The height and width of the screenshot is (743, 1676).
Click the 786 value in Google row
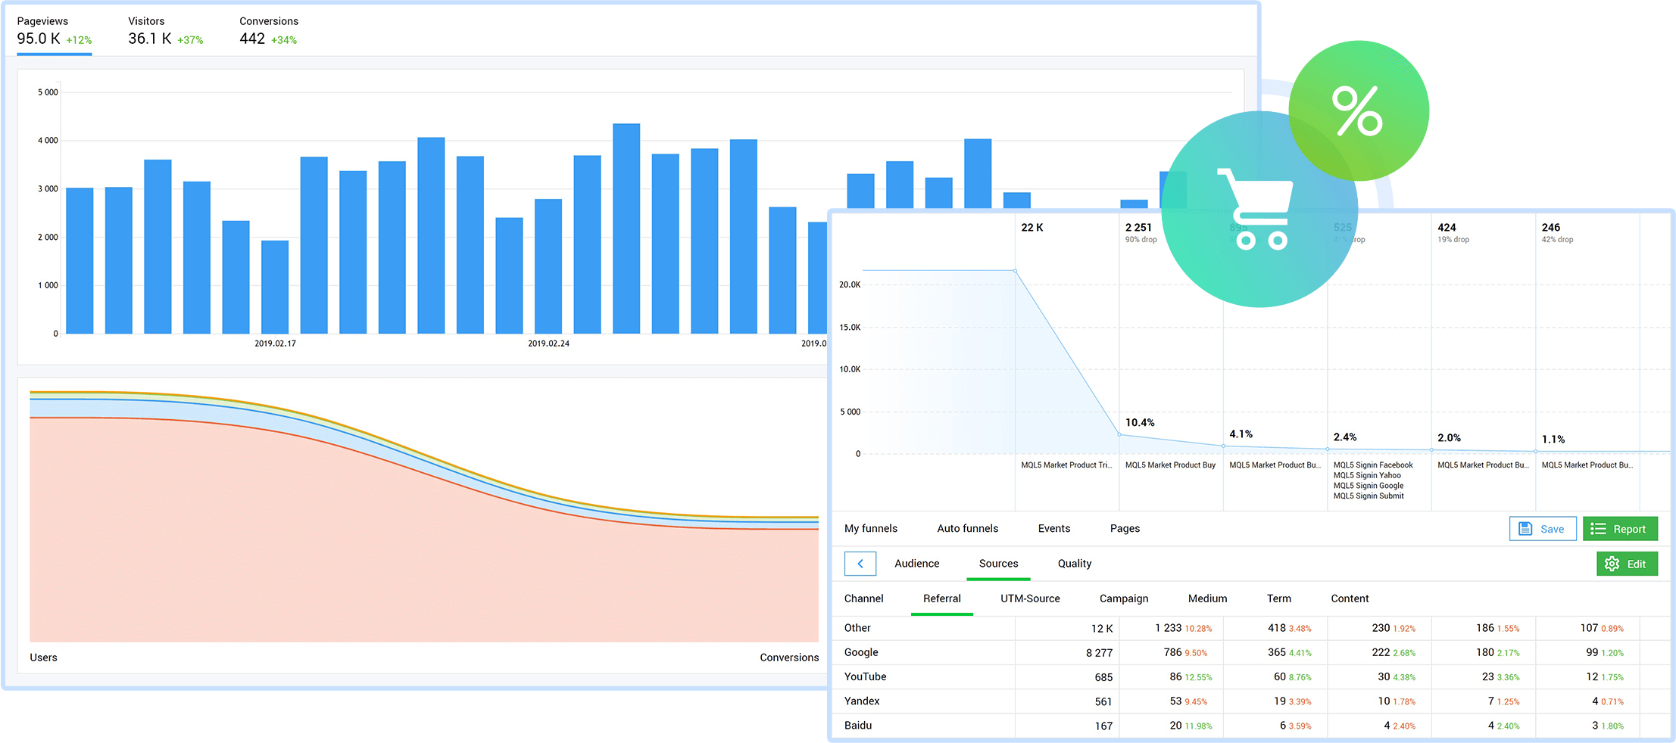[1172, 652]
